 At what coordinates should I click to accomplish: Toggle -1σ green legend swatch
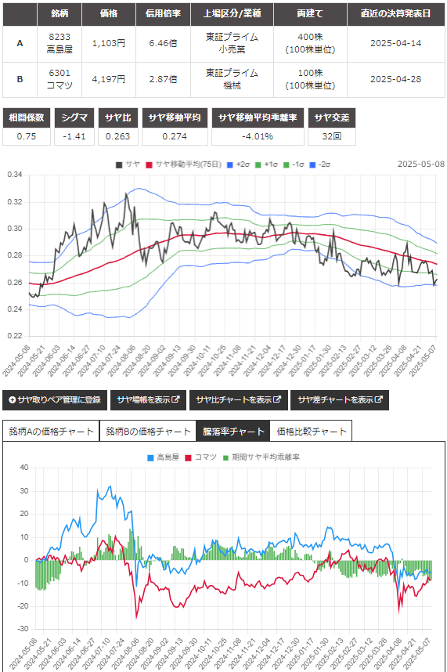click(x=286, y=164)
